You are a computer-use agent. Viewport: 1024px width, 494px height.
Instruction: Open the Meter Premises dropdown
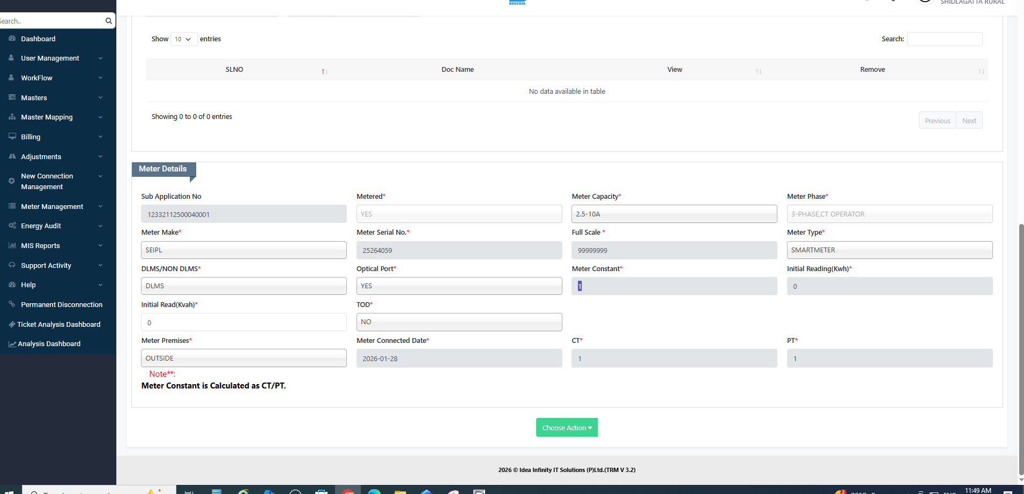coord(243,358)
